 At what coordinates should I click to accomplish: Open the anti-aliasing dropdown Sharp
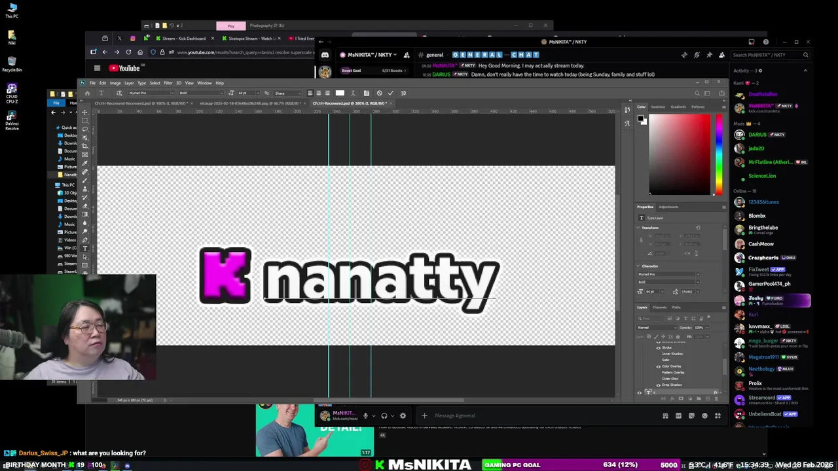point(287,93)
